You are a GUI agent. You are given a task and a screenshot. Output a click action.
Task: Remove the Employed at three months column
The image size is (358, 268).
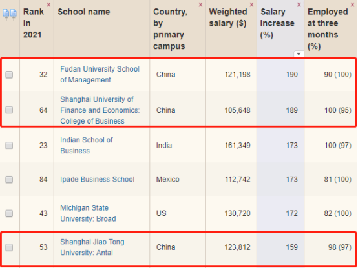pyautogui.click(x=353, y=5)
